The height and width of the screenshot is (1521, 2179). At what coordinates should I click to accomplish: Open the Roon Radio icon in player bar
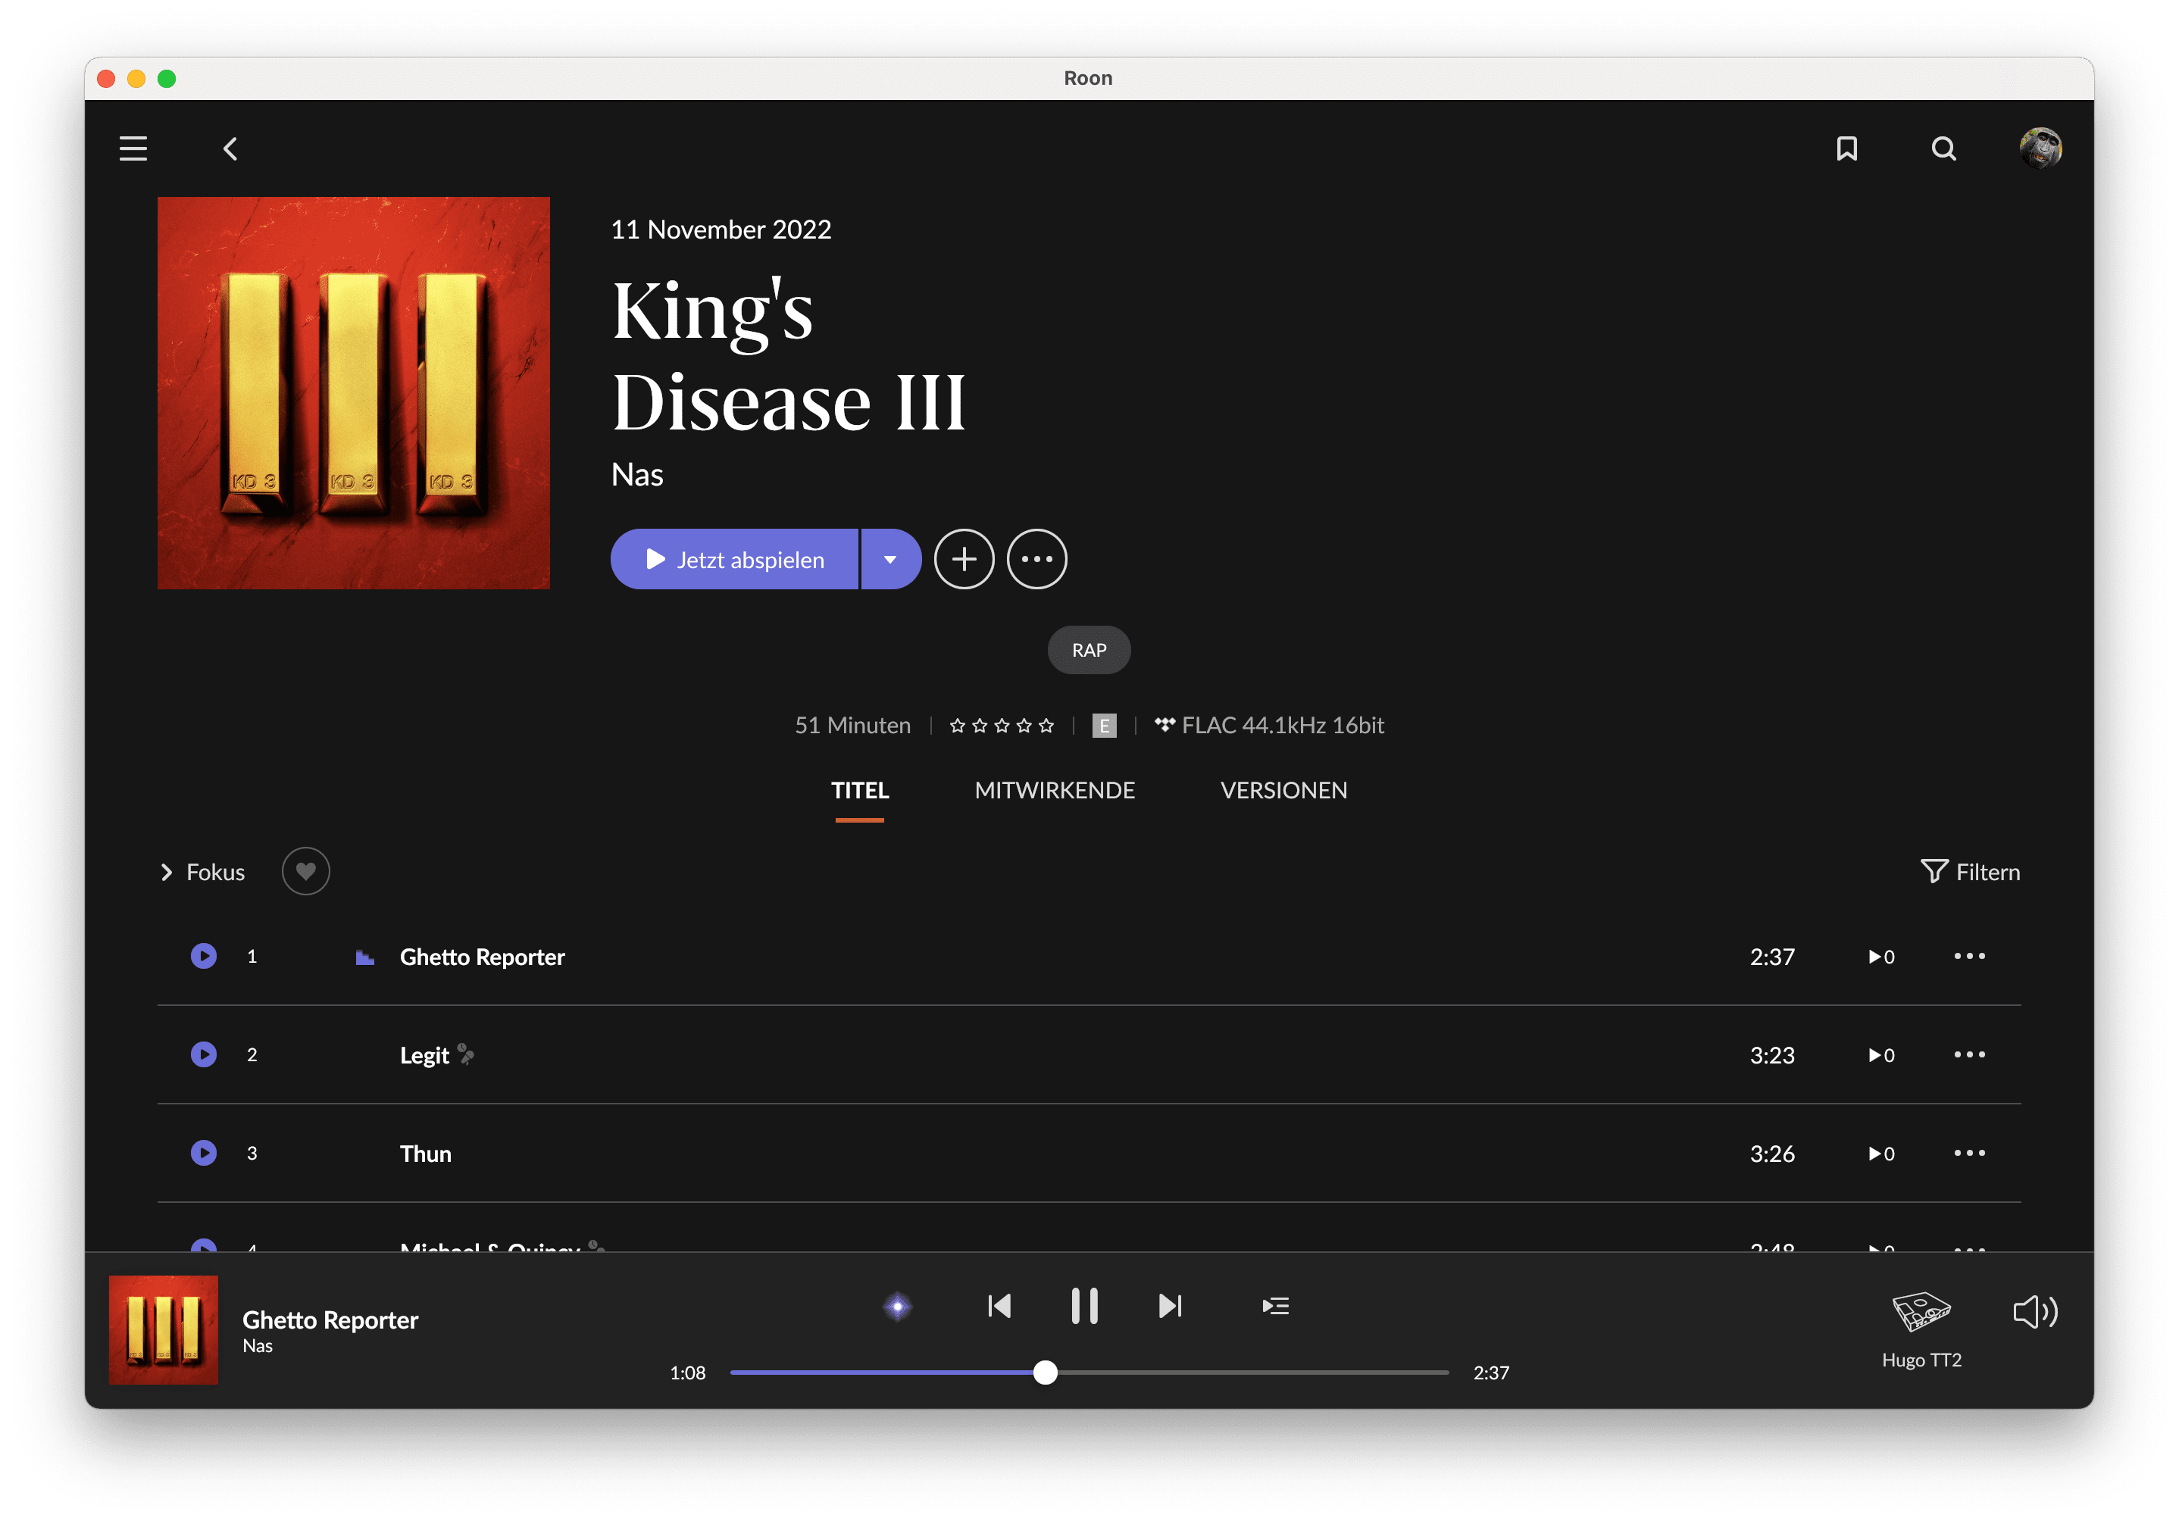point(897,1307)
